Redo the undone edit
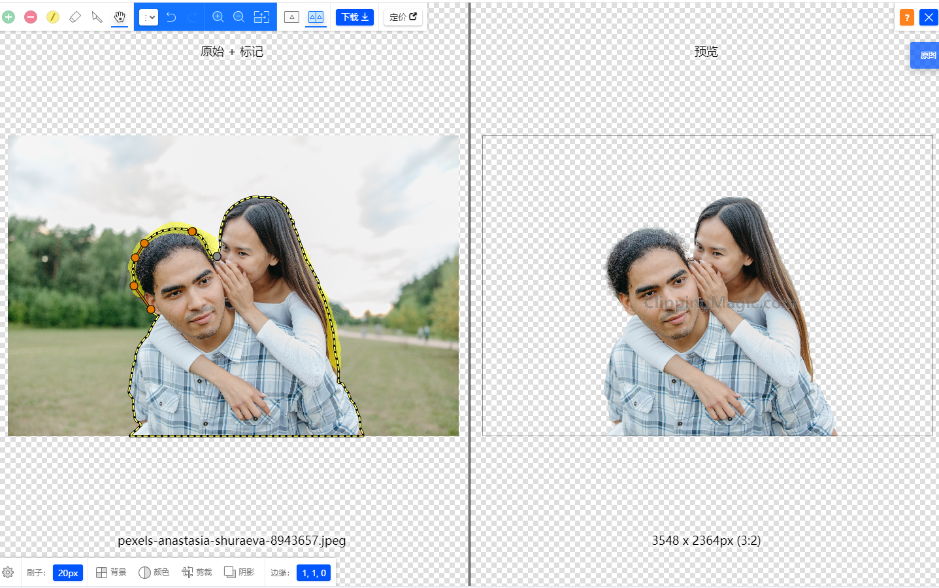 coord(192,17)
